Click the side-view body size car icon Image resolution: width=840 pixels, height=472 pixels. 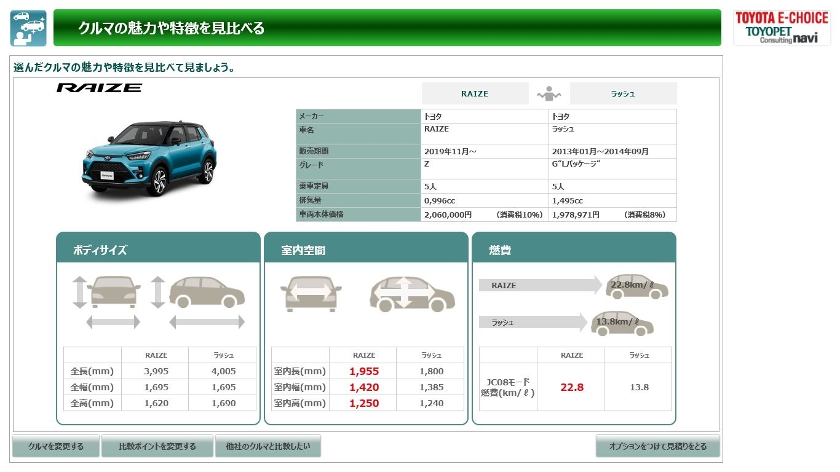(x=207, y=292)
